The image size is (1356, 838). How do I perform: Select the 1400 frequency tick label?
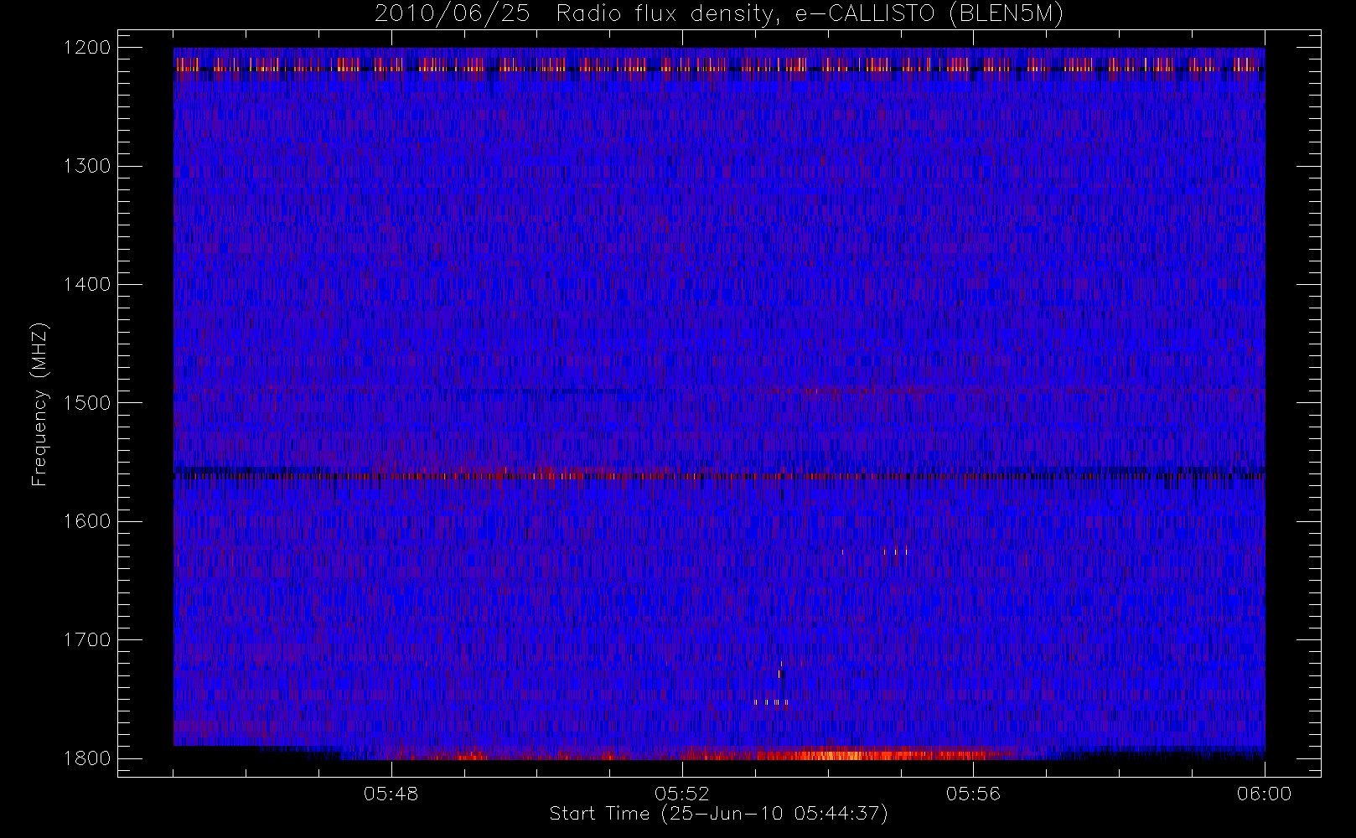pos(87,284)
